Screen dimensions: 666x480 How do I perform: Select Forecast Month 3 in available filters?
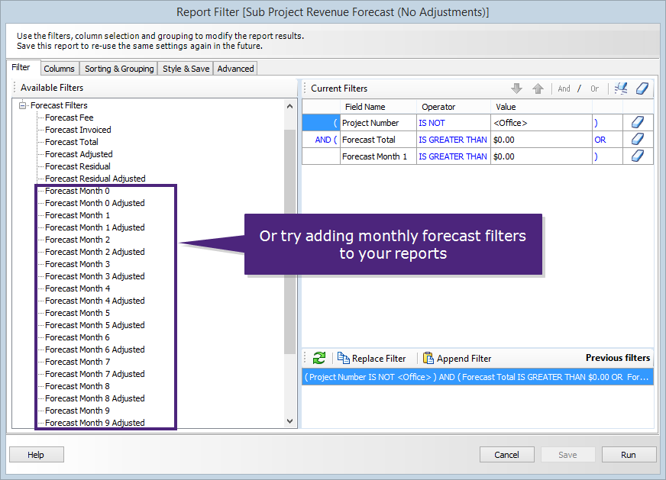(77, 264)
